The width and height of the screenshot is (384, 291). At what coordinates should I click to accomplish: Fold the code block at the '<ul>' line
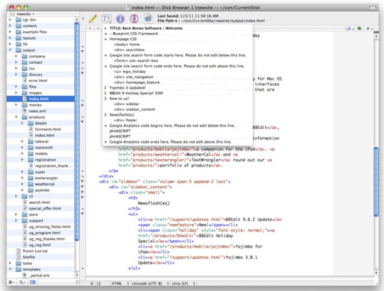82,214
